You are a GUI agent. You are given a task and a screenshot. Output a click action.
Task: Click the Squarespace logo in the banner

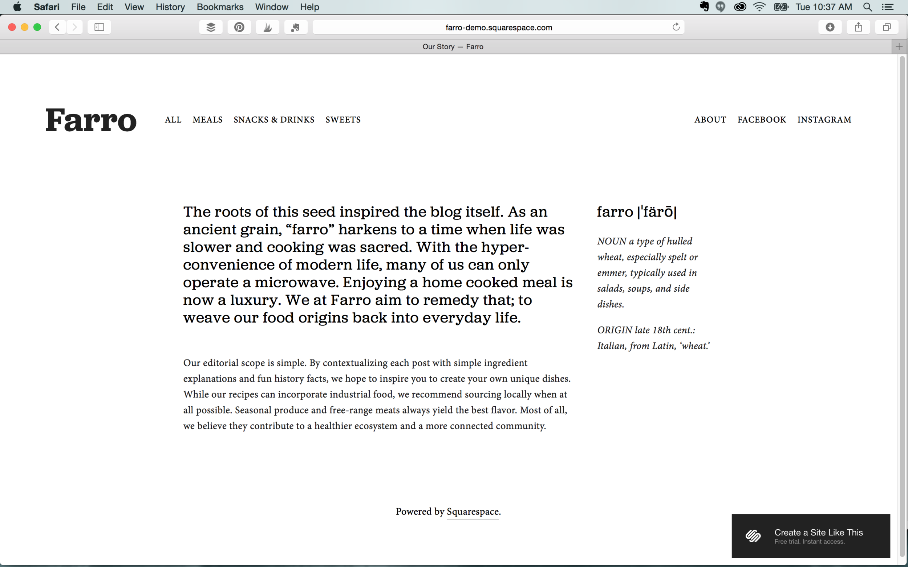coord(753,536)
